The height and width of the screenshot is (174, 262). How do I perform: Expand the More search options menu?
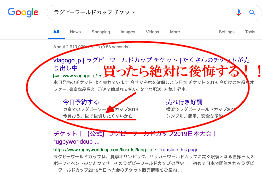(x=175, y=32)
